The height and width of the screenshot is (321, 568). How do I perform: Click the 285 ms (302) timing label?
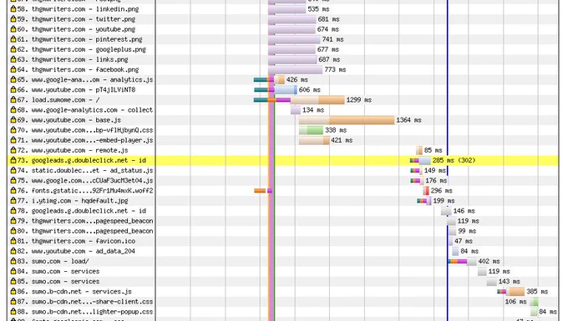(x=454, y=160)
